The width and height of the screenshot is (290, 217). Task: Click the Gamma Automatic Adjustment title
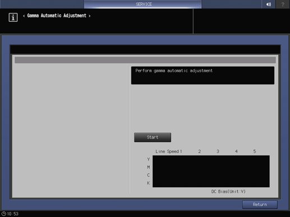coord(57,16)
